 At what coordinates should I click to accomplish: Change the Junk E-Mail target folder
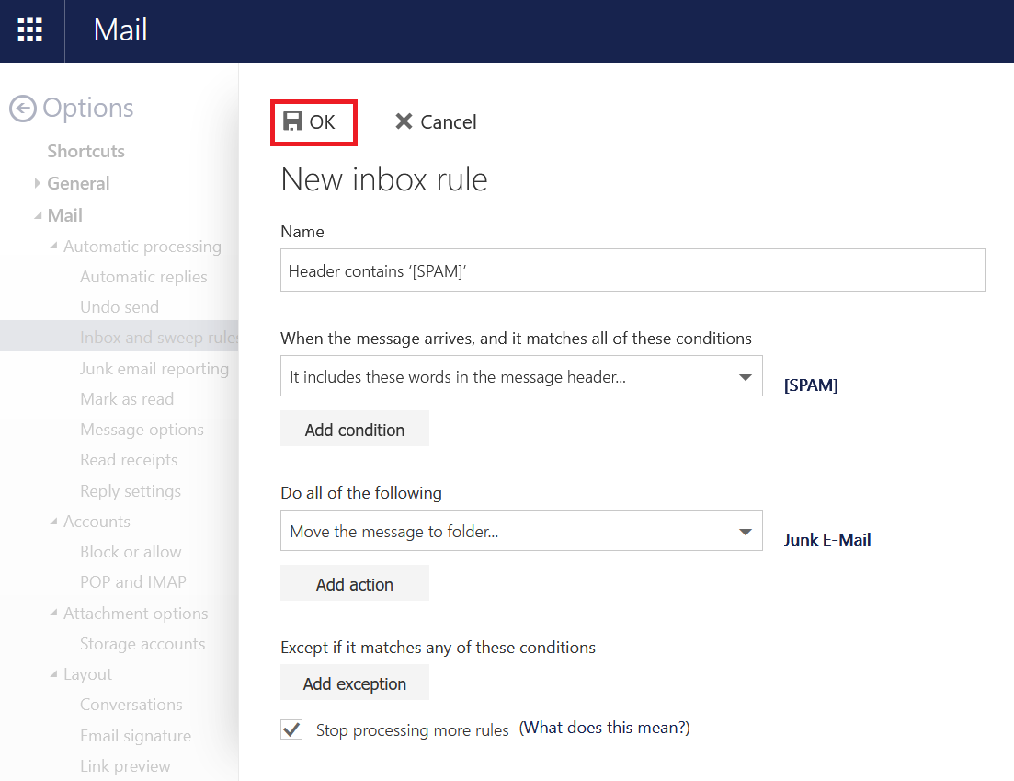click(x=826, y=540)
